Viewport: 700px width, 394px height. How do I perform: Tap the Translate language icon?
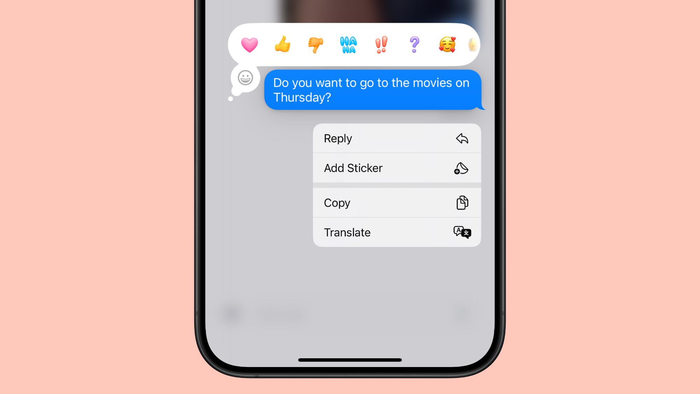click(x=462, y=232)
